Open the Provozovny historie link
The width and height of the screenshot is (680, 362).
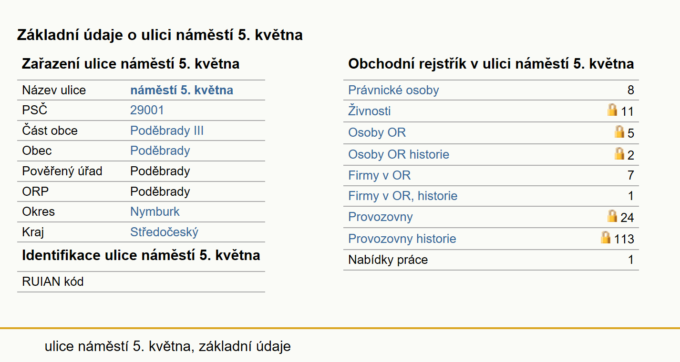402,239
